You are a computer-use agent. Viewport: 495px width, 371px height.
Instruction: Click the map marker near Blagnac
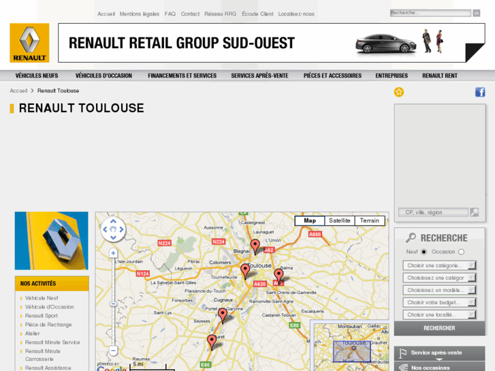point(255,246)
